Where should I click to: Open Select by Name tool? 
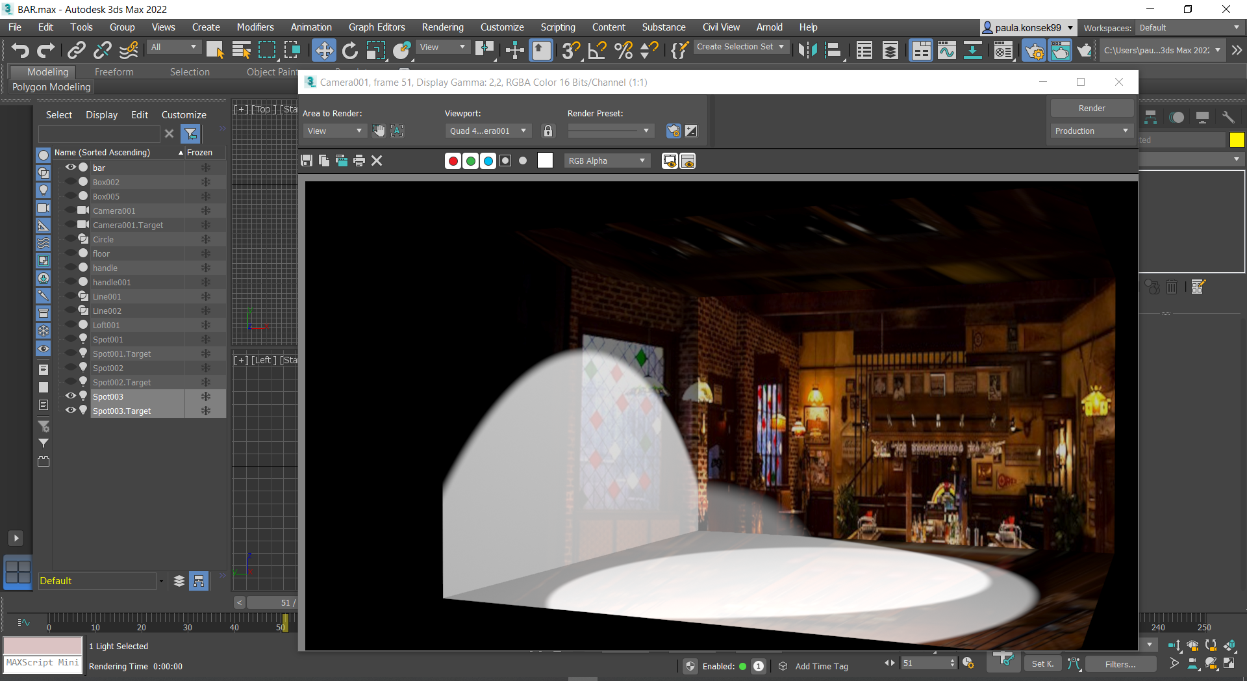pos(241,50)
